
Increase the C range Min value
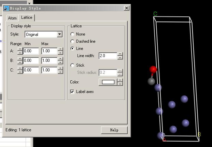20,68
